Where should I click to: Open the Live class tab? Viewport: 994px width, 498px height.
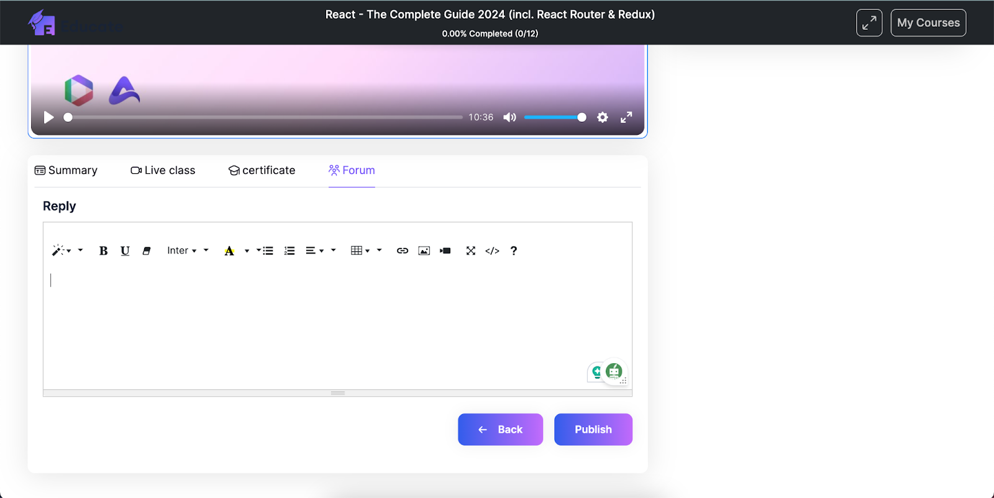click(163, 171)
